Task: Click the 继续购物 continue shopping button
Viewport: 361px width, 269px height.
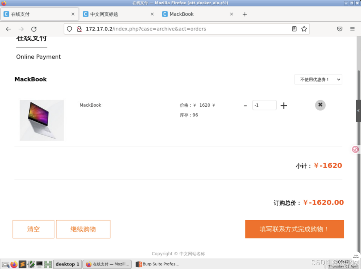Action: (83, 229)
